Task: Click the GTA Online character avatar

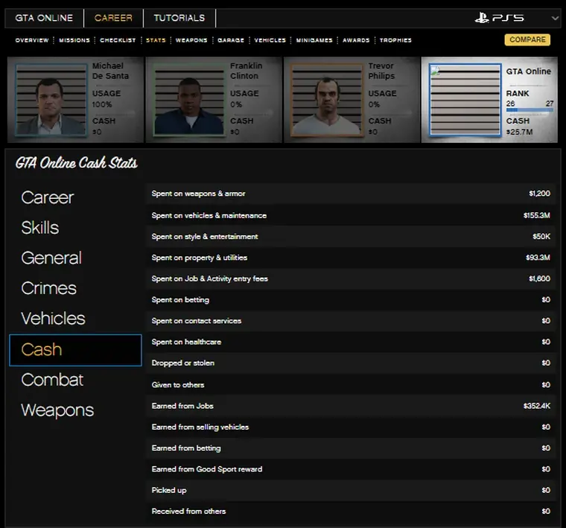Action: pos(465,100)
